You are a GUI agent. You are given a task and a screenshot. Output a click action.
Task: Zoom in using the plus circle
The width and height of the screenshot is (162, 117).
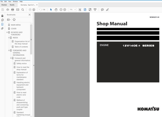click(65, 10)
